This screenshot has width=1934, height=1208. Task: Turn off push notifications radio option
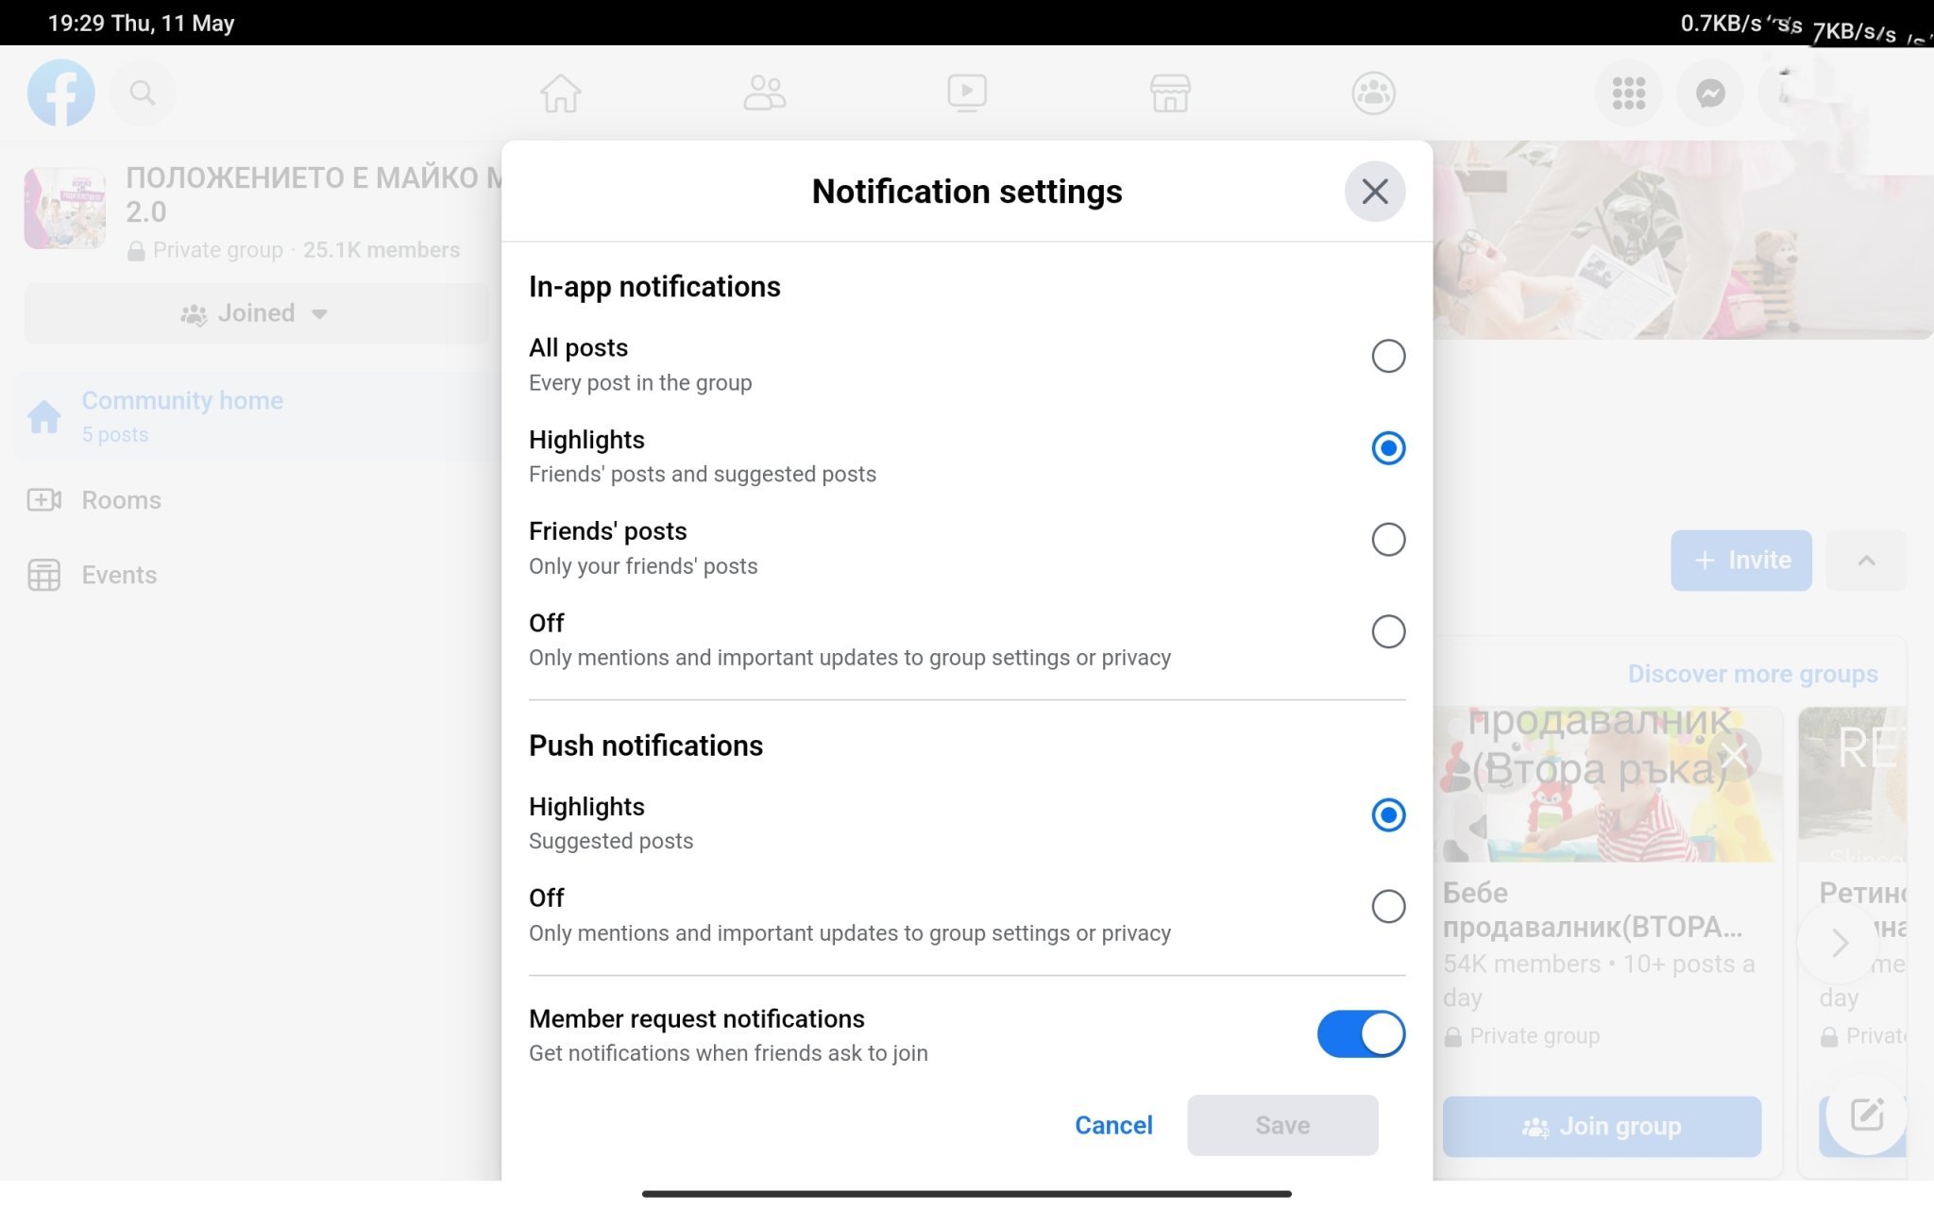pyautogui.click(x=1387, y=906)
